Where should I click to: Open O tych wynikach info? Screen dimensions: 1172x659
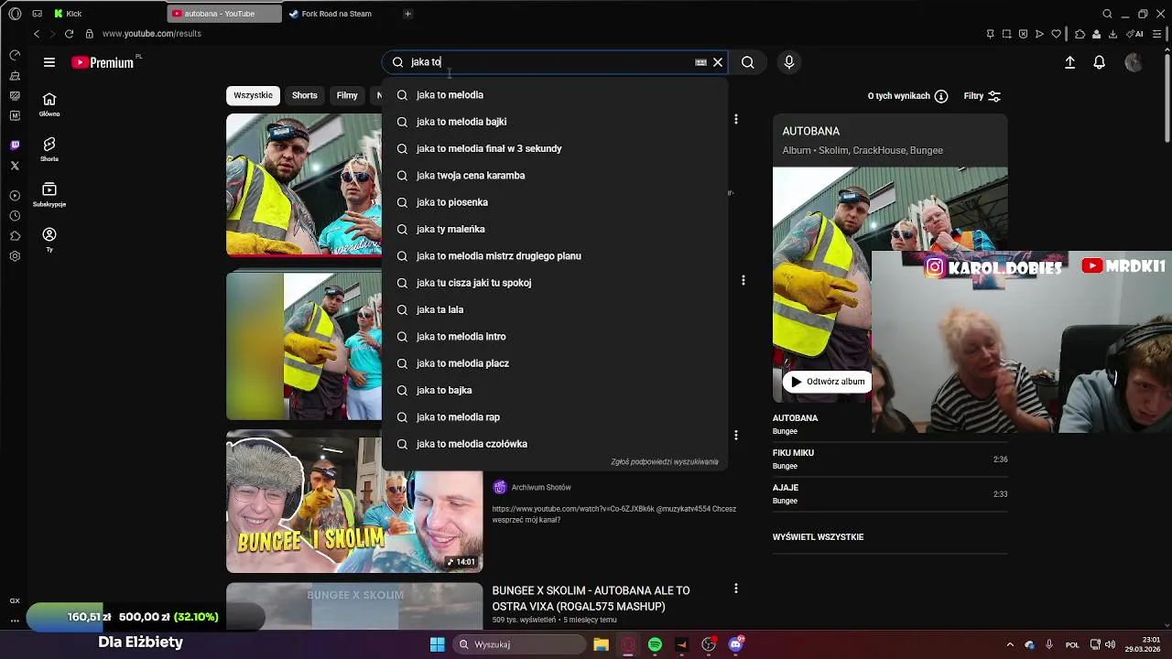[x=907, y=96]
